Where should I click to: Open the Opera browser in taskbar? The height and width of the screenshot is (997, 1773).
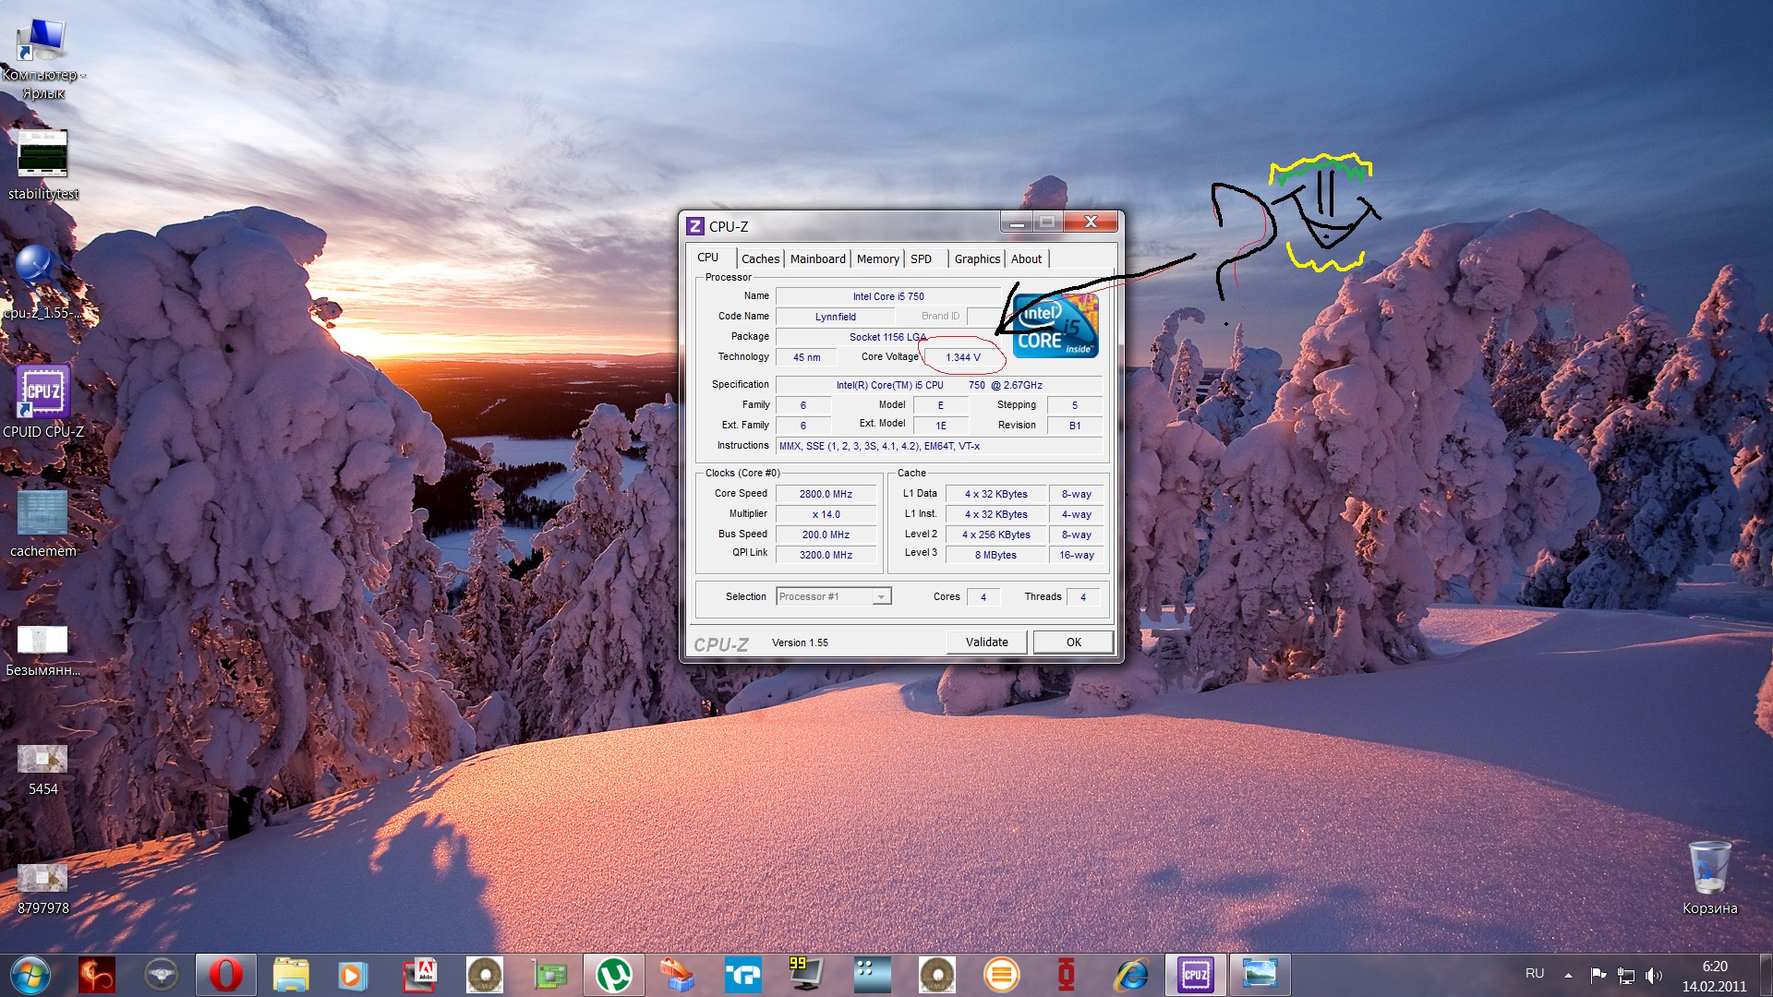(225, 975)
